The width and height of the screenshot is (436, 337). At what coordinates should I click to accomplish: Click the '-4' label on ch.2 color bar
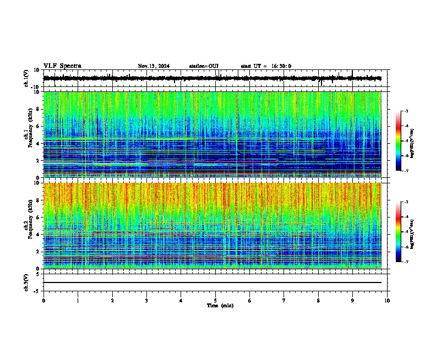click(406, 216)
